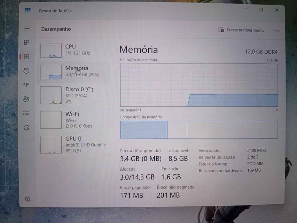This screenshot has width=297, height=223.
Task: Open the Processes page icon
Action: (x=27, y=42)
